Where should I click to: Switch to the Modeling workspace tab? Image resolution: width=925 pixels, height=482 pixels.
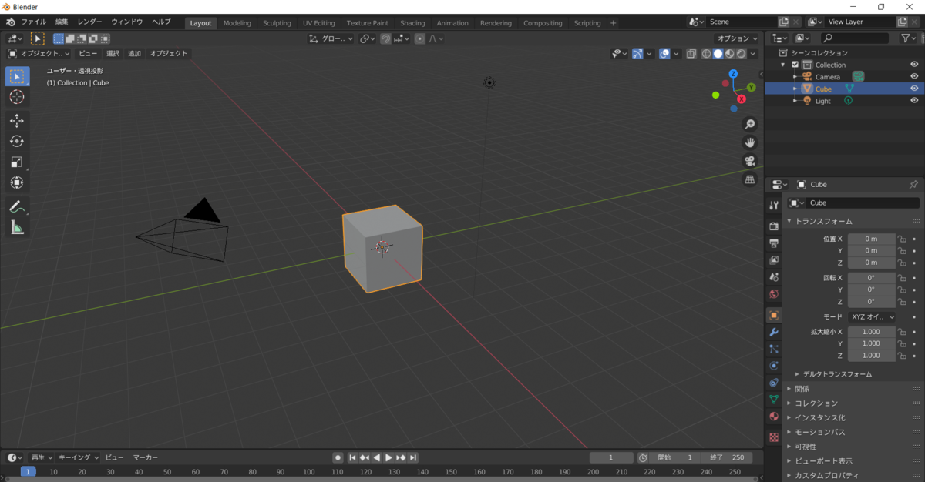237,23
